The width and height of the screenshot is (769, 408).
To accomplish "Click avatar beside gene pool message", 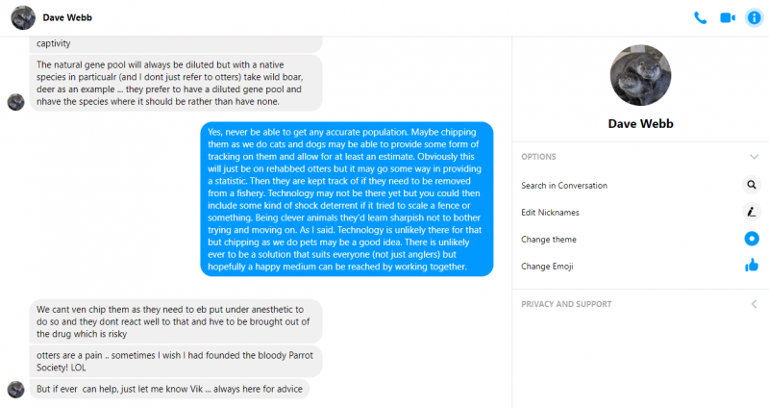I will pos(15,101).
